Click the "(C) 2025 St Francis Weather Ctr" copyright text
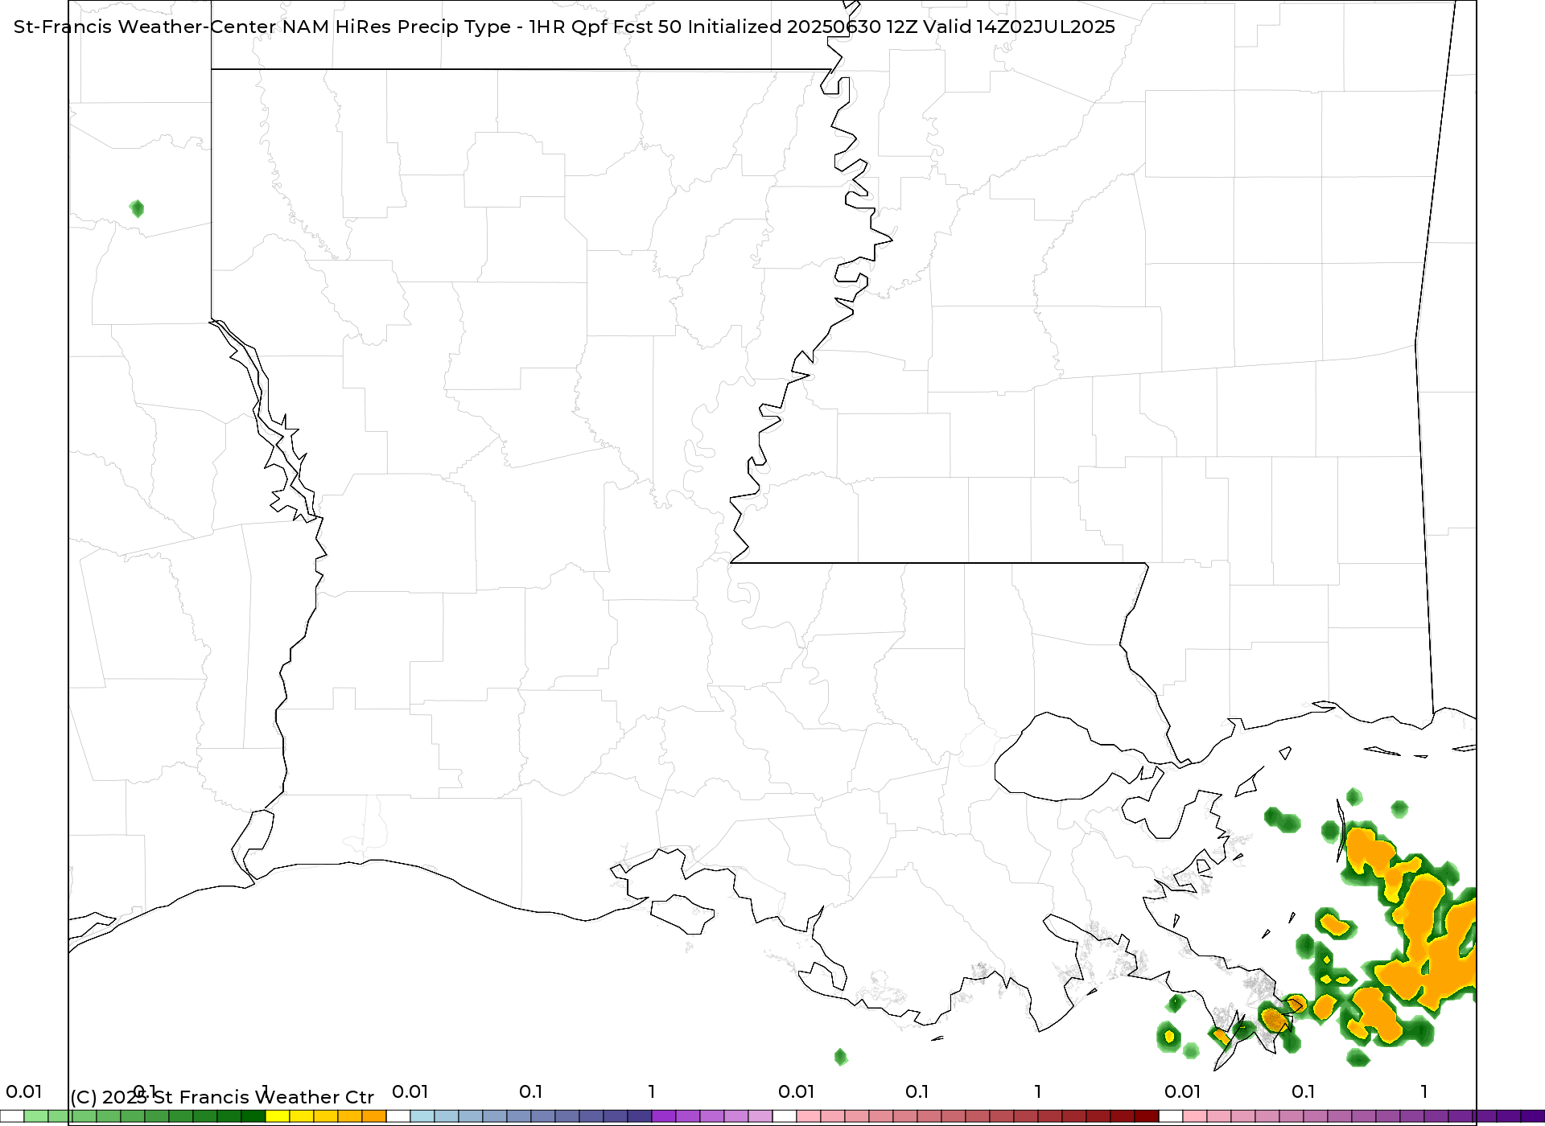Screen dimensions: 1545x1126 [222, 1097]
